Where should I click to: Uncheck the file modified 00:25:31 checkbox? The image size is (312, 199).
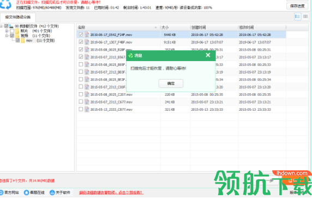(81, 49)
